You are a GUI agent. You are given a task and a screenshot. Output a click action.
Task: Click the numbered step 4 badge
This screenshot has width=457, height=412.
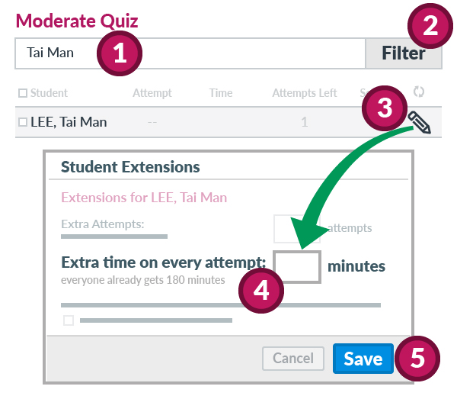[260, 291]
